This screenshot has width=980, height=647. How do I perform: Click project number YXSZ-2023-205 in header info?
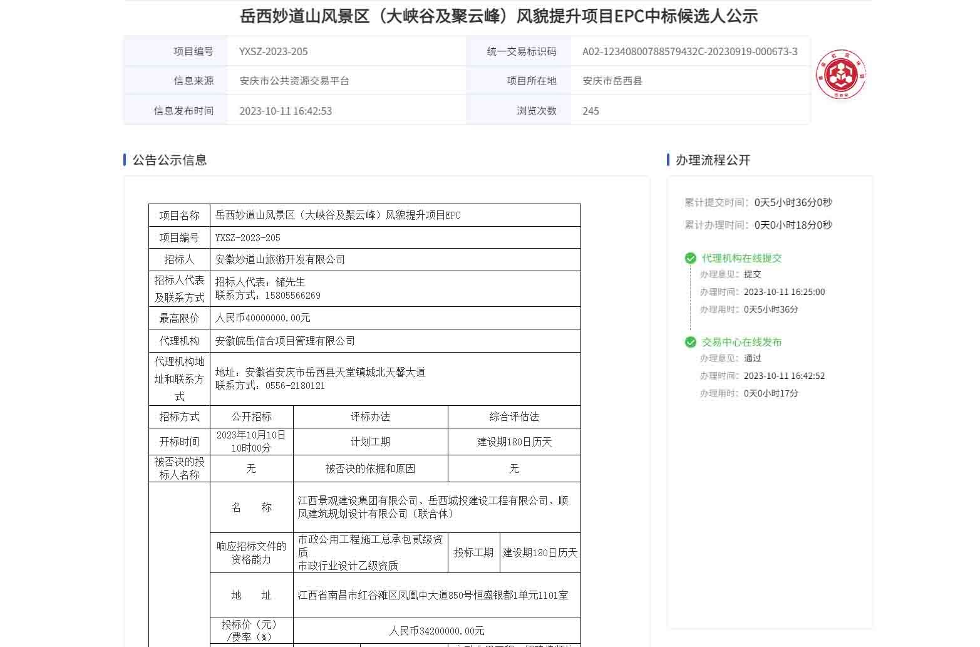tap(273, 51)
